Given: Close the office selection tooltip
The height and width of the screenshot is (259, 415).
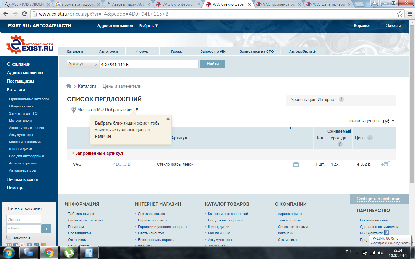Looking at the screenshot, I should tap(168, 119).
